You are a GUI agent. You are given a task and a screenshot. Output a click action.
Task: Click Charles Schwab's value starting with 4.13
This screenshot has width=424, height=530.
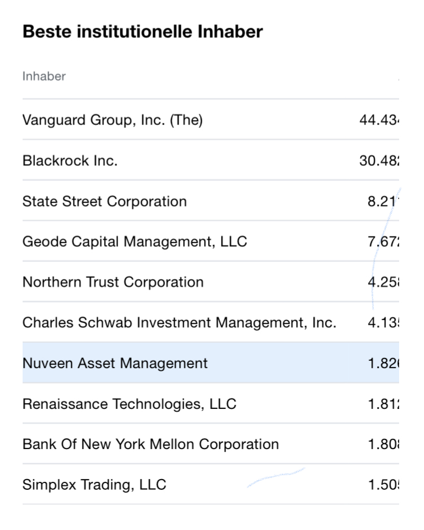[383, 323]
